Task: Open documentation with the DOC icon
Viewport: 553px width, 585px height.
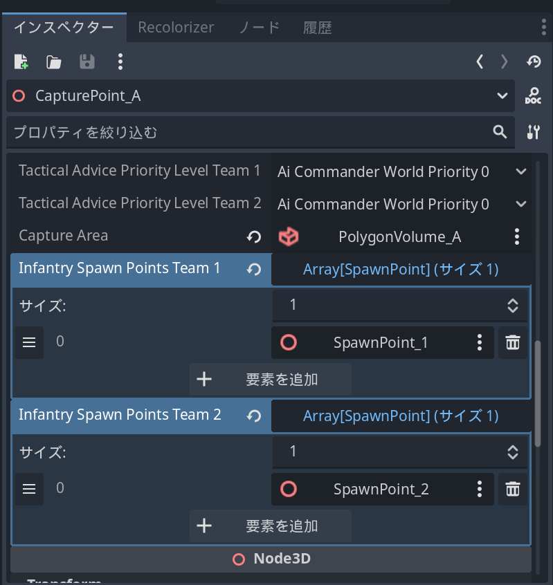Action: coord(533,96)
